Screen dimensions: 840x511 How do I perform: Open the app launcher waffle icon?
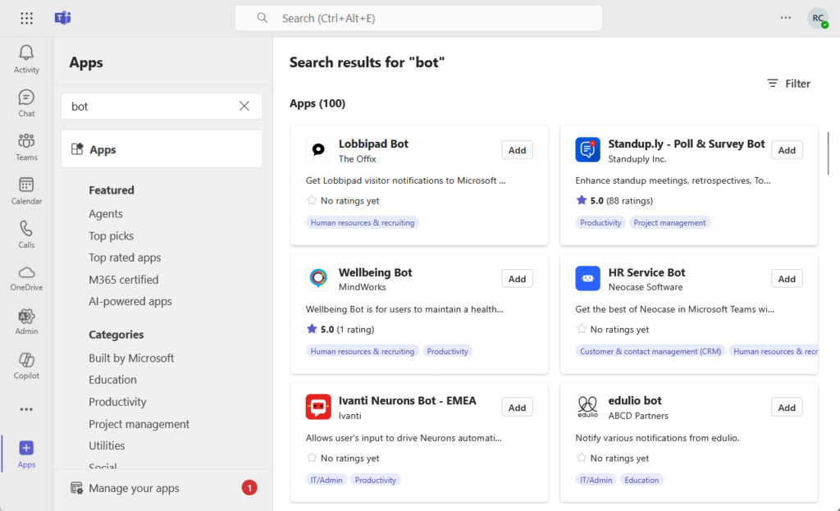pyautogui.click(x=26, y=18)
